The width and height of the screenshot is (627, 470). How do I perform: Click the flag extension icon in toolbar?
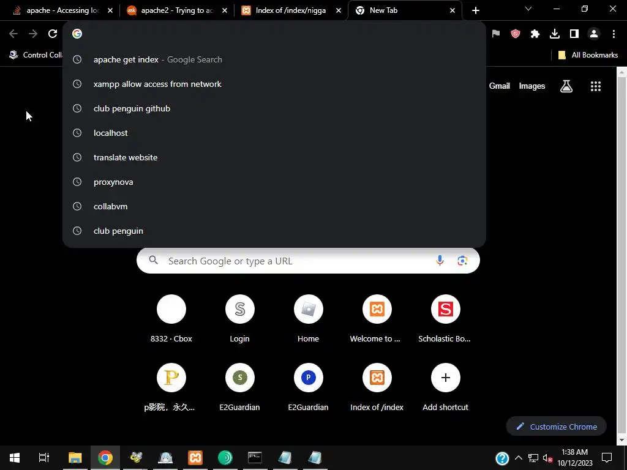click(496, 34)
